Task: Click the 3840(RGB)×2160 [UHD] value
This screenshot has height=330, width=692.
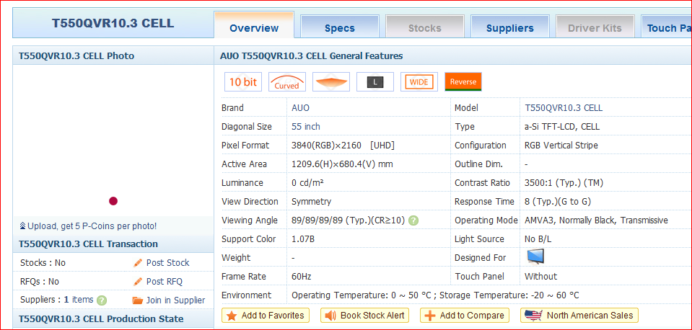Action: pyautogui.click(x=343, y=146)
